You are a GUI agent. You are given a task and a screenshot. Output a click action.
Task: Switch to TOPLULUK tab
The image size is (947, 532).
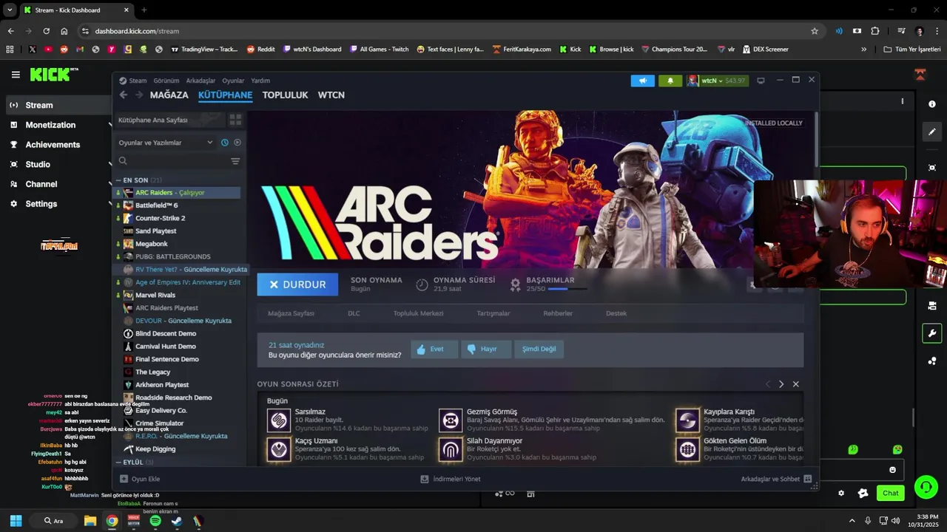coord(285,95)
